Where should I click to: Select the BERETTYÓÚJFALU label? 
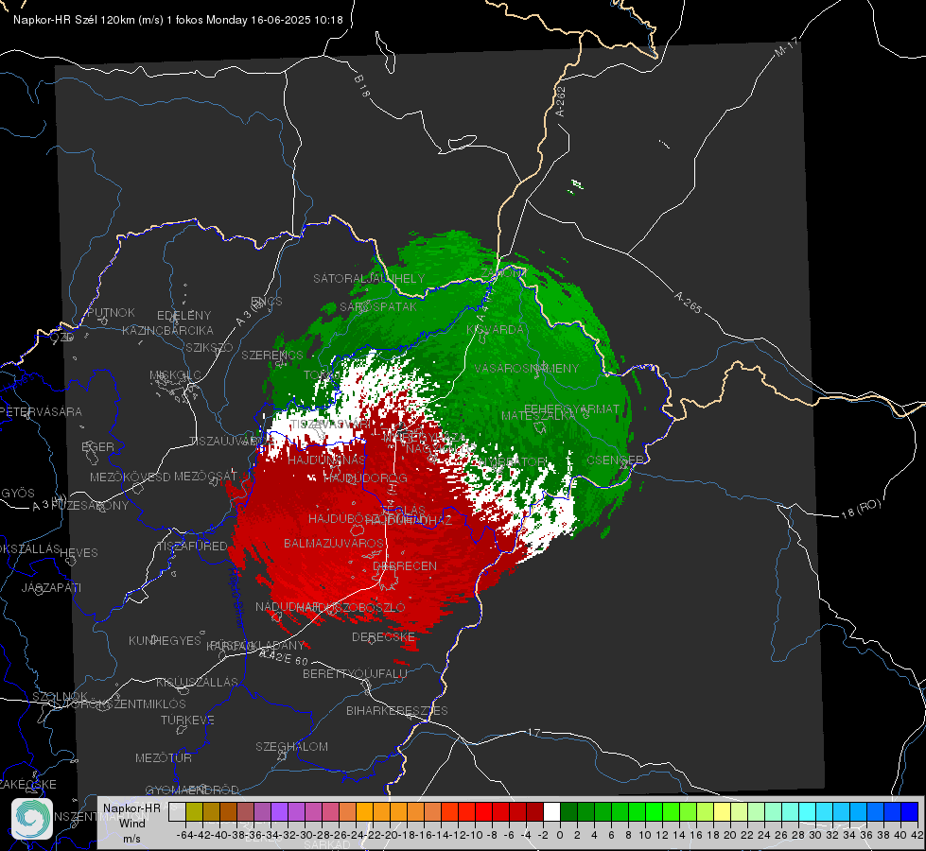pyautogui.click(x=355, y=673)
